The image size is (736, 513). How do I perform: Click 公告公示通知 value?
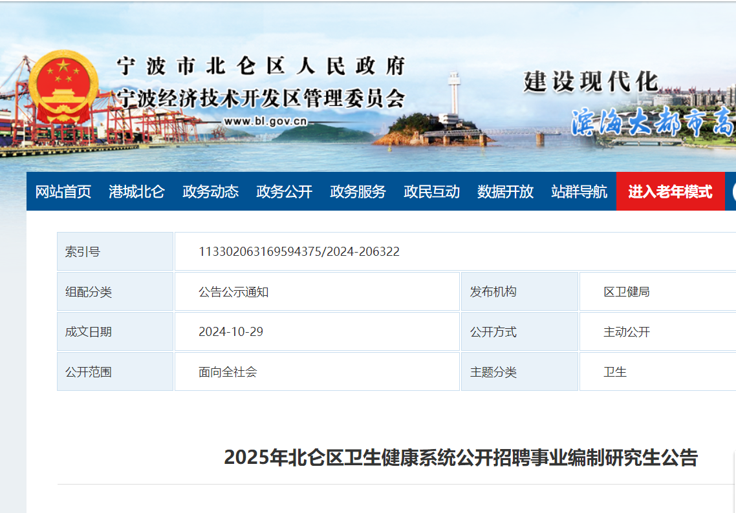233,292
